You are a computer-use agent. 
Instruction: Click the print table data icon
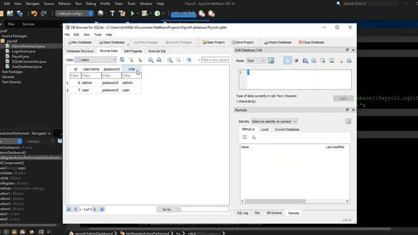[159, 60]
